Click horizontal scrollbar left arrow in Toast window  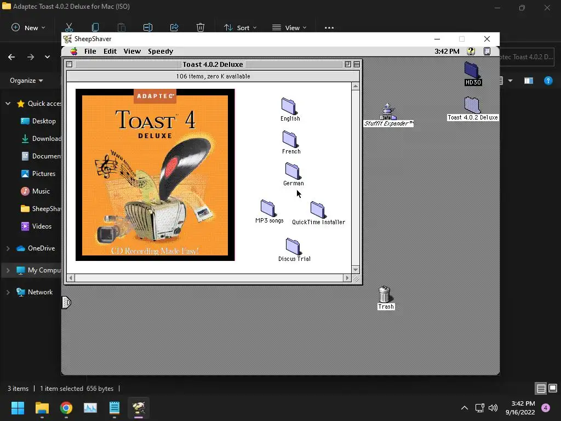pyautogui.click(x=71, y=278)
